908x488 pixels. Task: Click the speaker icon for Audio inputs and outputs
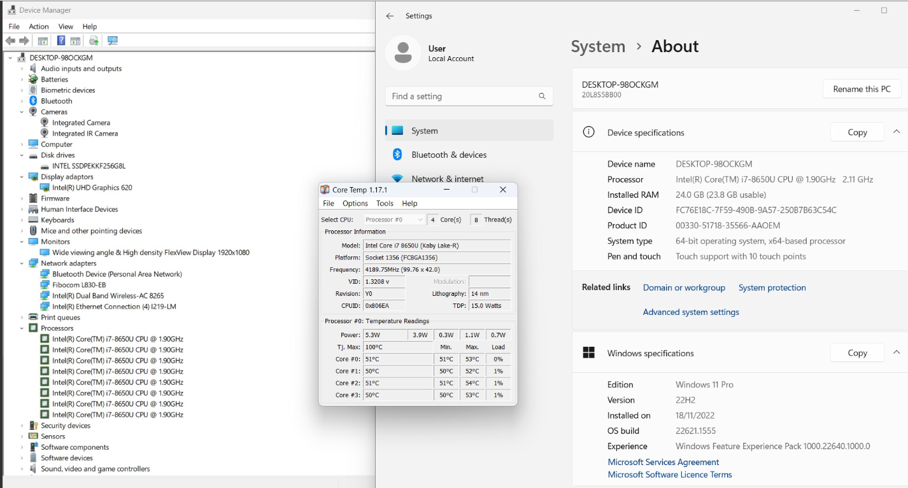click(x=33, y=68)
